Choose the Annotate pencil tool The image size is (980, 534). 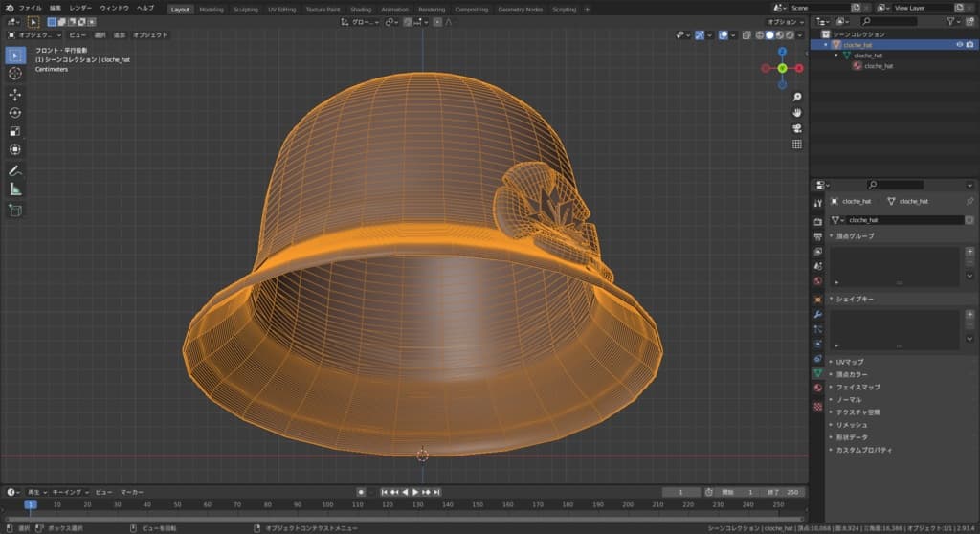(x=15, y=170)
